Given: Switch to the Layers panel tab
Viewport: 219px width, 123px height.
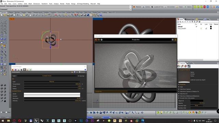Looking at the screenshot, I should point(180,19).
